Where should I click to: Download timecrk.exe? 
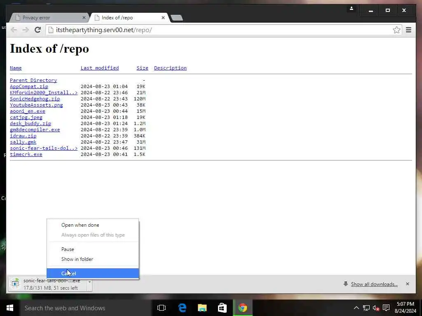tap(26, 155)
